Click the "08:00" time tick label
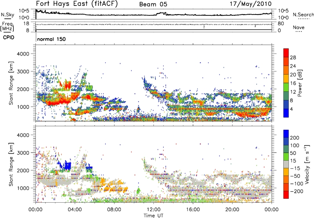 point(114,210)
